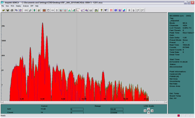Click the blue and red peaks icon
Screen dimensions: 195x118
(124, 10)
